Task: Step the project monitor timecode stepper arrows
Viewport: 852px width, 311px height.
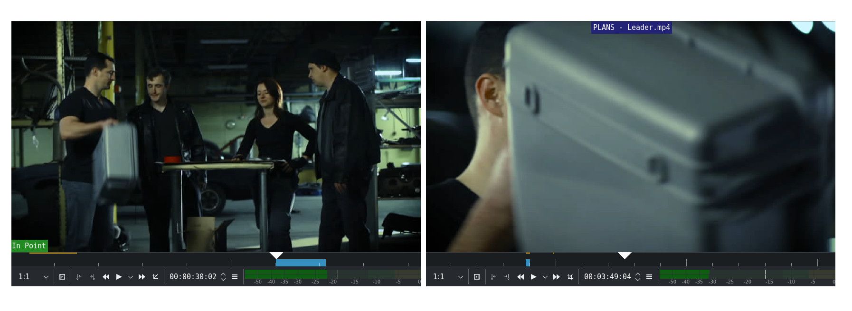Action: pyautogui.click(x=638, y=277)
